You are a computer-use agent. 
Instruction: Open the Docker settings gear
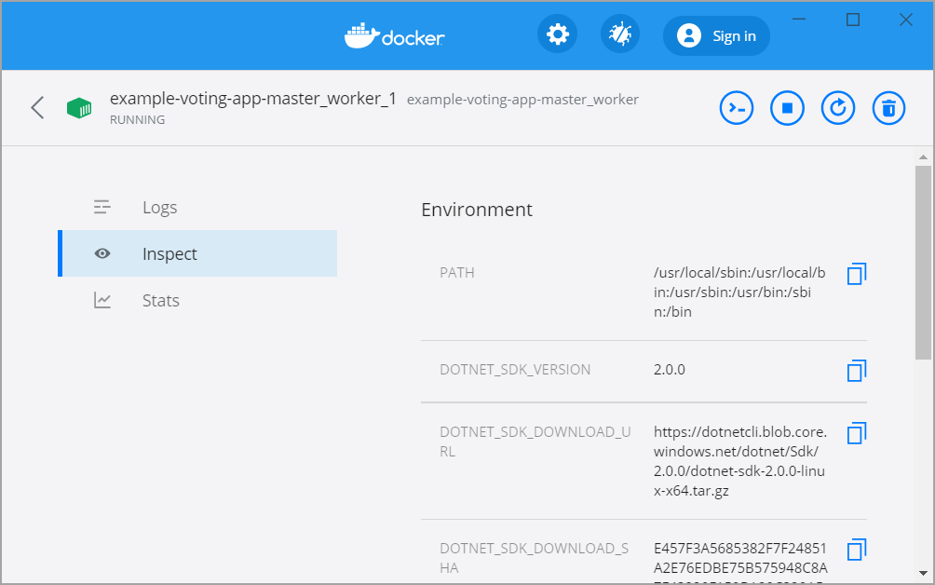(557, 35)
